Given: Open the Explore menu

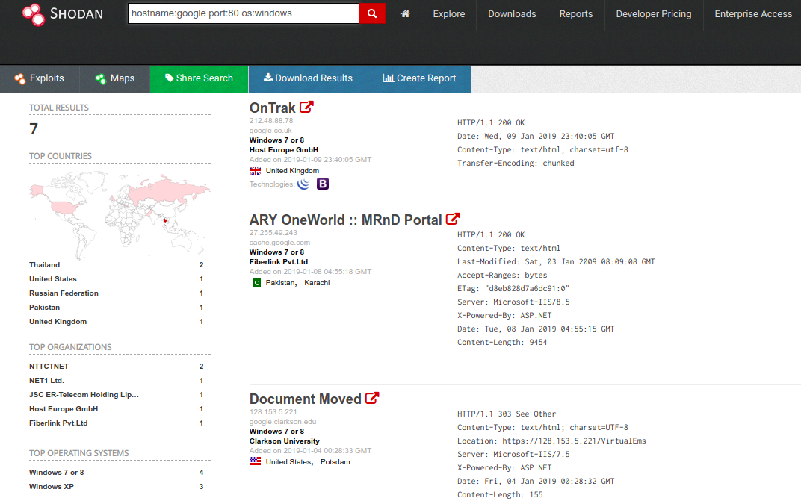Looking at the screenshot, I should [x=449, y=13].
